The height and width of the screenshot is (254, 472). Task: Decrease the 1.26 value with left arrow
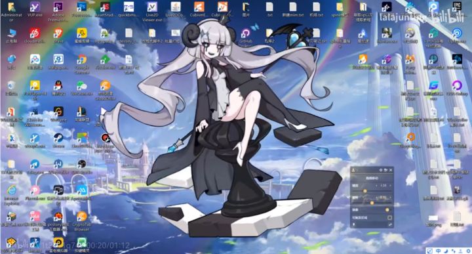376,186
